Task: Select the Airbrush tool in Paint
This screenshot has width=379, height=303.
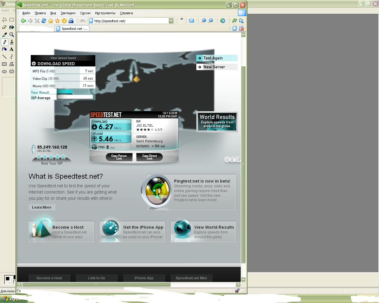Action: 4,49
